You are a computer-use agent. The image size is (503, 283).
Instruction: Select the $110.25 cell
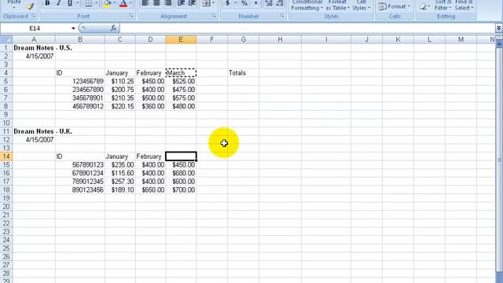[120, 81]
